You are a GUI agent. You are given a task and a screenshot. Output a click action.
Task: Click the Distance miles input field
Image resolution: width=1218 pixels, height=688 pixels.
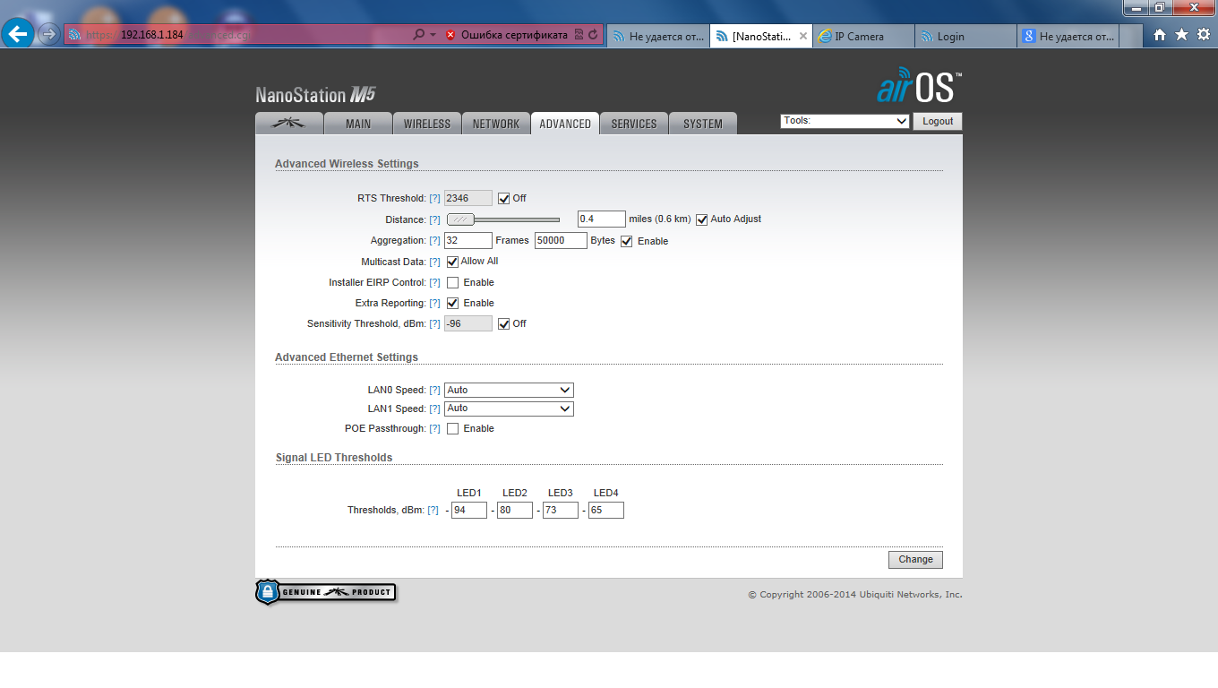point(602,219)
